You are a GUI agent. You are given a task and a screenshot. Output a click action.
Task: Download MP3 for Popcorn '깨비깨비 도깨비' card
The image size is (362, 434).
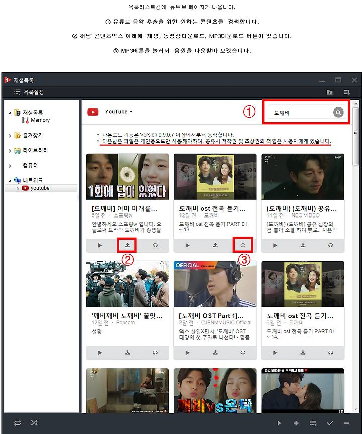(x=155, y=353)
